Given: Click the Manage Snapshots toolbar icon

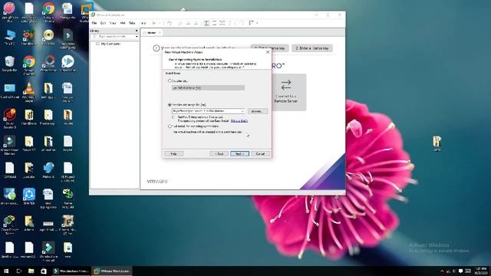Looking at the screenshot, I should tap(196, 23).
